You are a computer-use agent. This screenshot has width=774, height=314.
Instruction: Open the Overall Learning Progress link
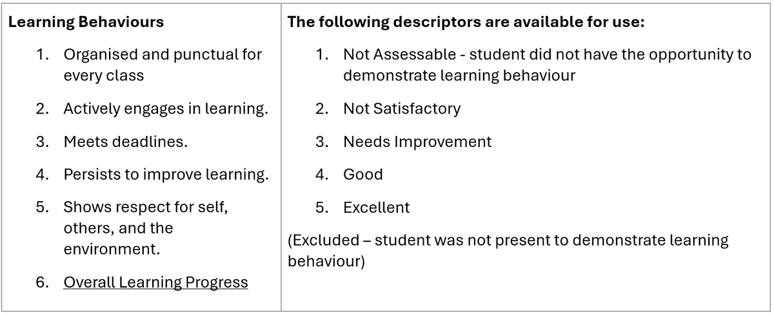155,282
